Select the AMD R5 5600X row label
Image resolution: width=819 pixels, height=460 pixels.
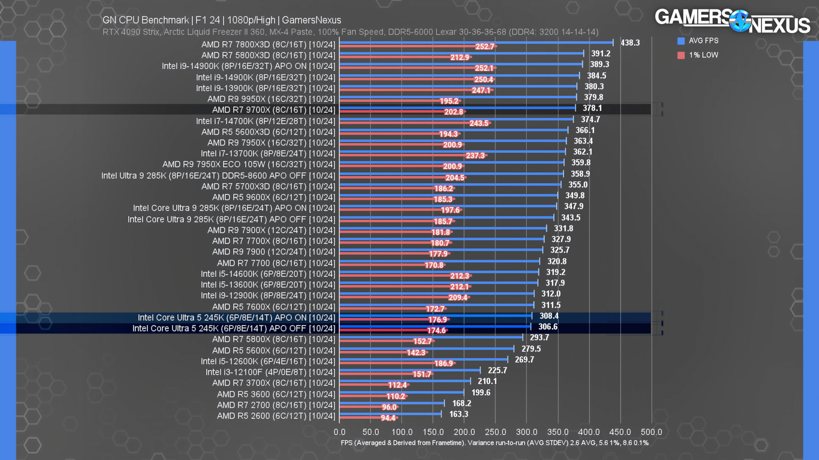pos(274,351)
